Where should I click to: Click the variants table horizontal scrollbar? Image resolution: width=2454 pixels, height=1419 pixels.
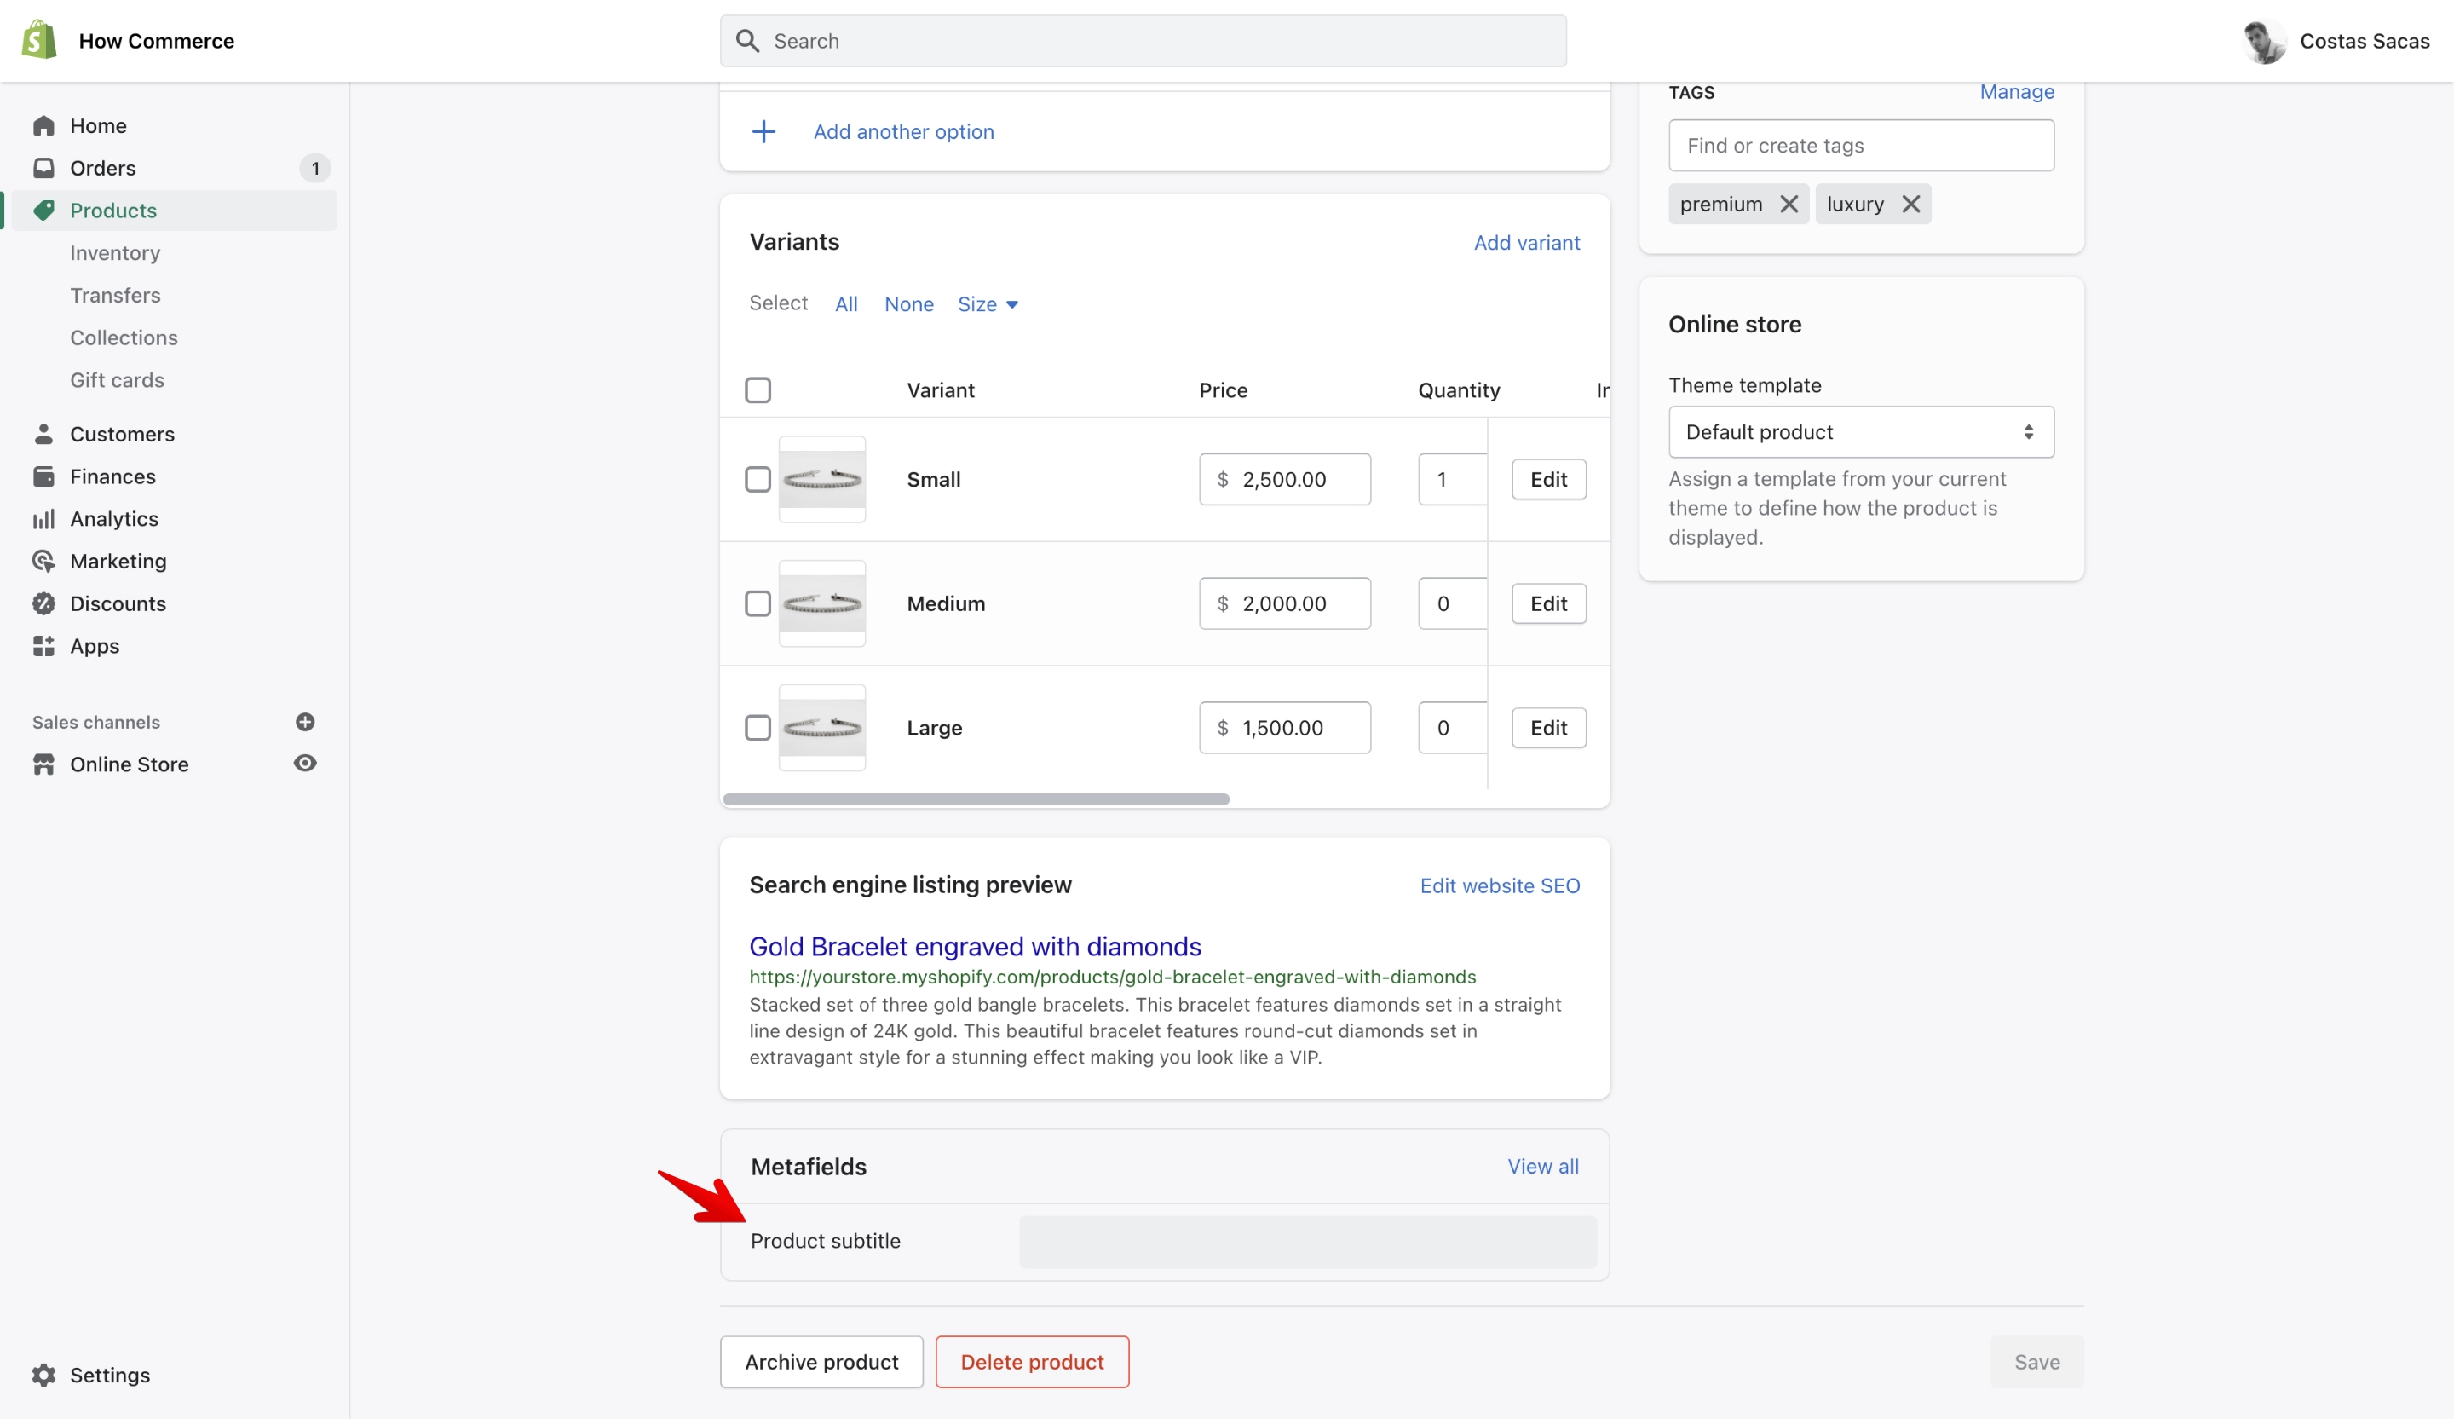pos(976,799)
